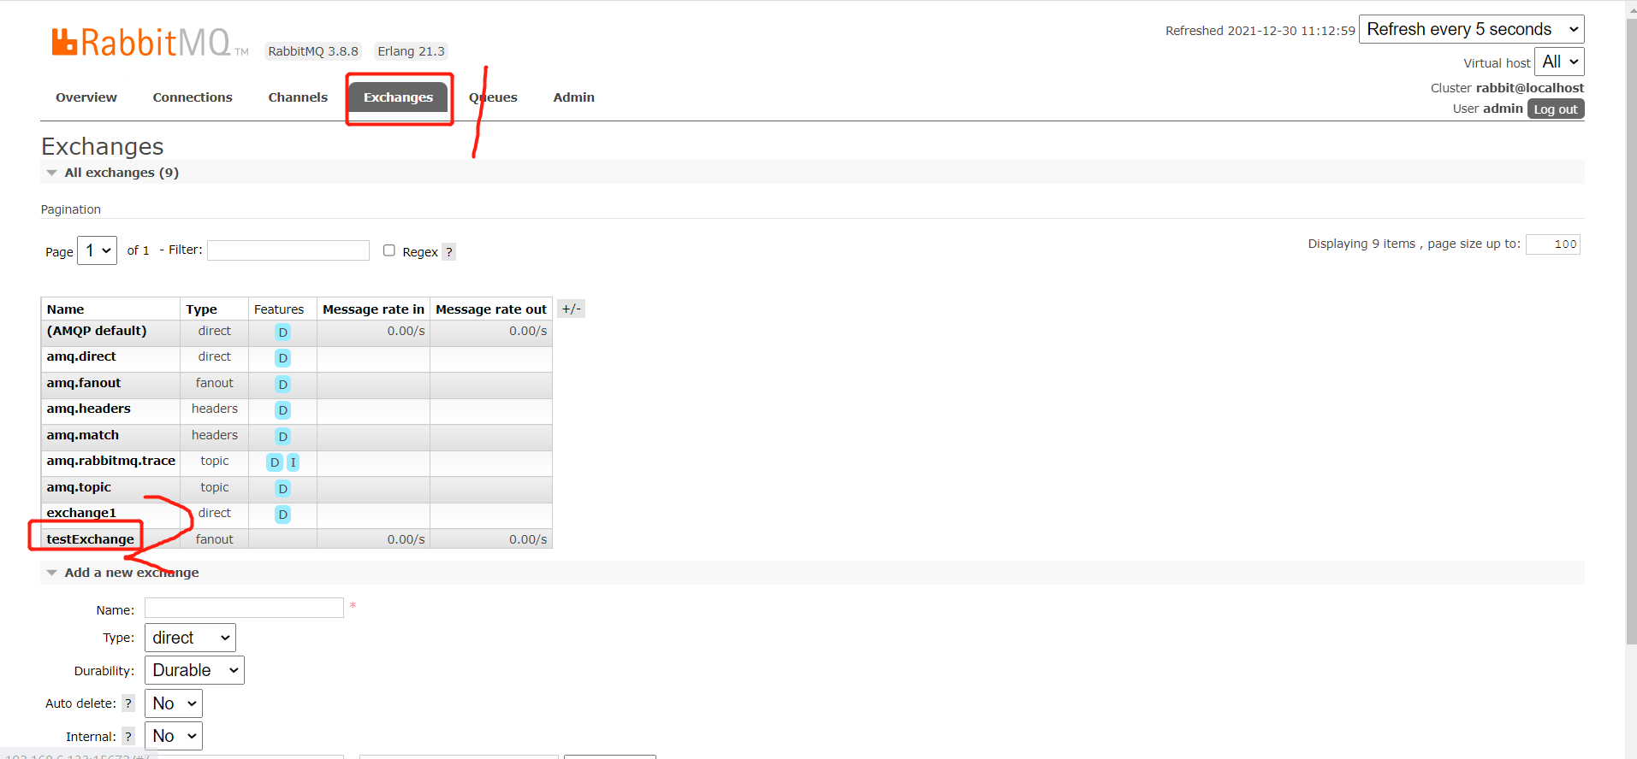
Task: Go to the Channels tab
Action: [x=298, y=97]
